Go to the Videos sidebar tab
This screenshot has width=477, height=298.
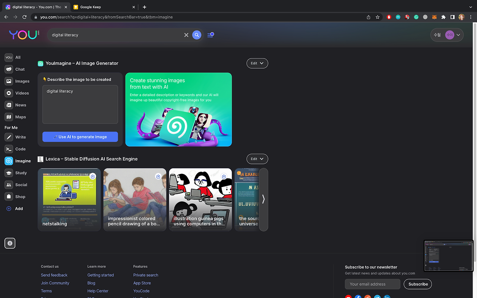(17, 93)
